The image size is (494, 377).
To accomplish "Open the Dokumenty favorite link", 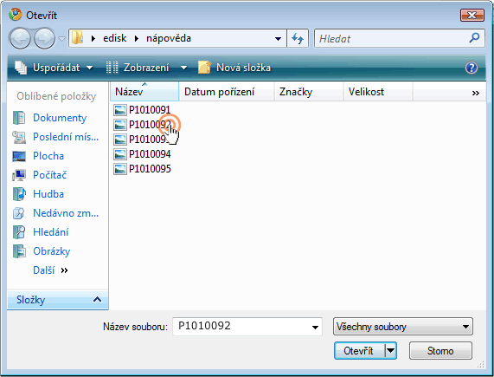I will pyautogui.click(x=60, y=118).
